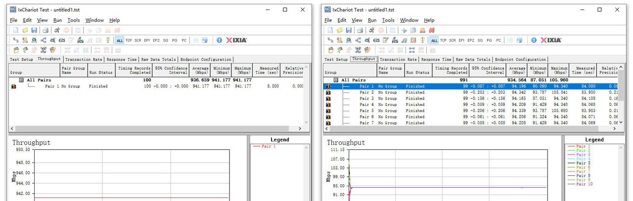This screenshot has height=201, width=633.
Task: Select the Pair 4 row in right window
Action: click(x=367, y=104)
